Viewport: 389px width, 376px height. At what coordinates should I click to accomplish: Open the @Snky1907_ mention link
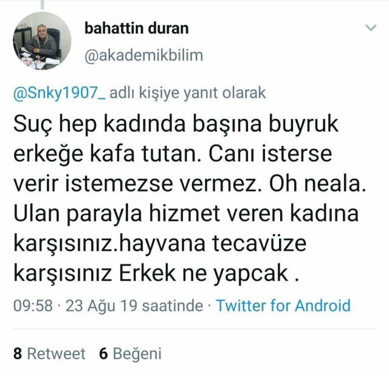[x=60, y=93]
